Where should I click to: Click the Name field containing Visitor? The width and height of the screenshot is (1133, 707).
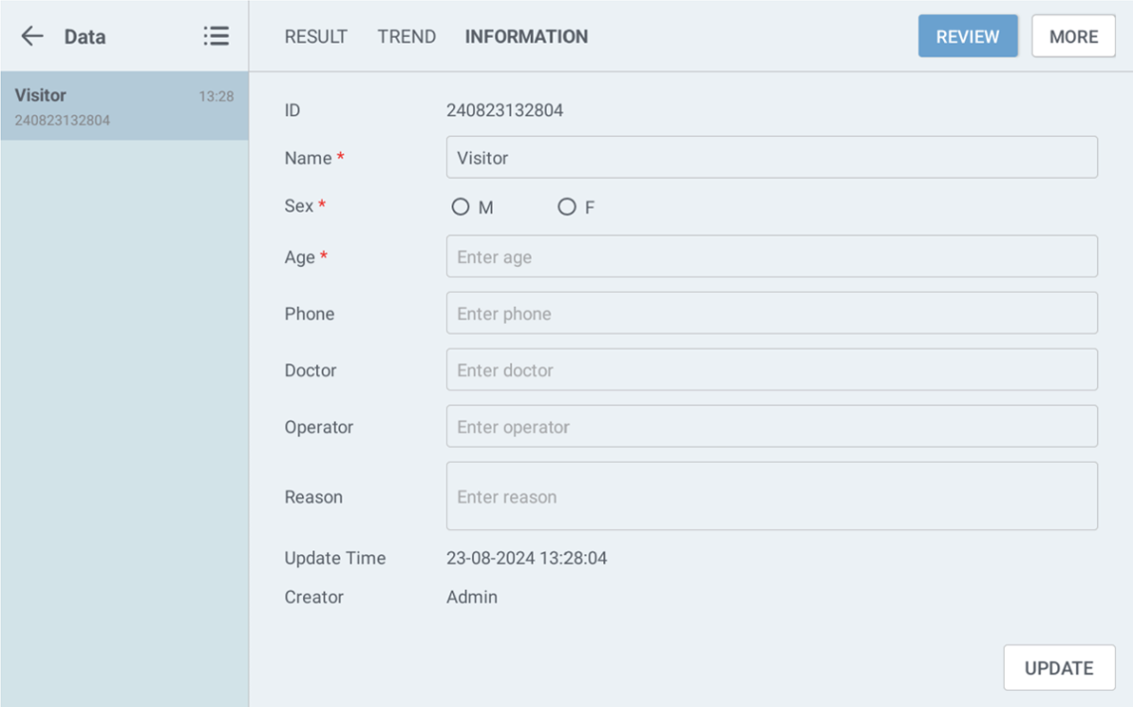point(771,158)
